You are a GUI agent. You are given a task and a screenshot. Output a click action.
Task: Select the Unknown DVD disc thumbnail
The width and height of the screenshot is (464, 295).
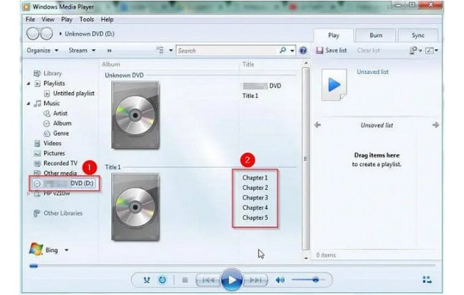135,114
